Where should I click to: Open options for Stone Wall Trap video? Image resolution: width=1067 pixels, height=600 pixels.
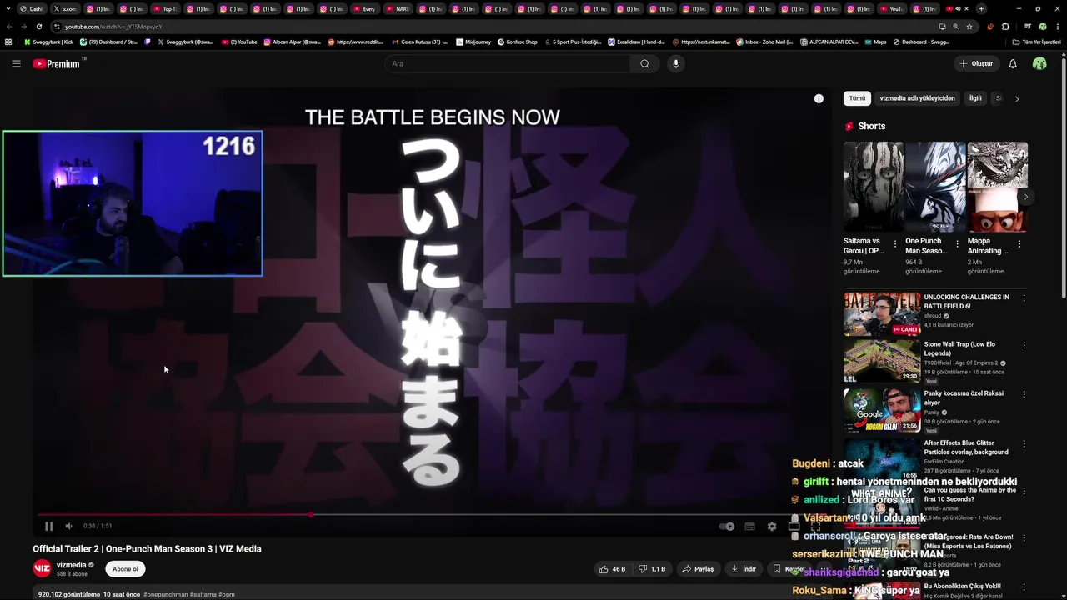tap(1024, 345)
